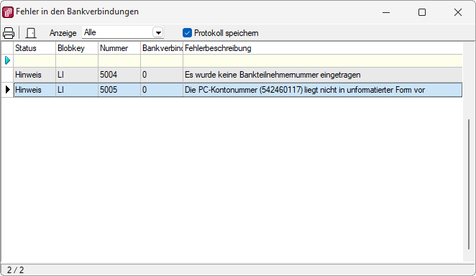Minimize the error window

pyautogui.click(x=386, y=12)
